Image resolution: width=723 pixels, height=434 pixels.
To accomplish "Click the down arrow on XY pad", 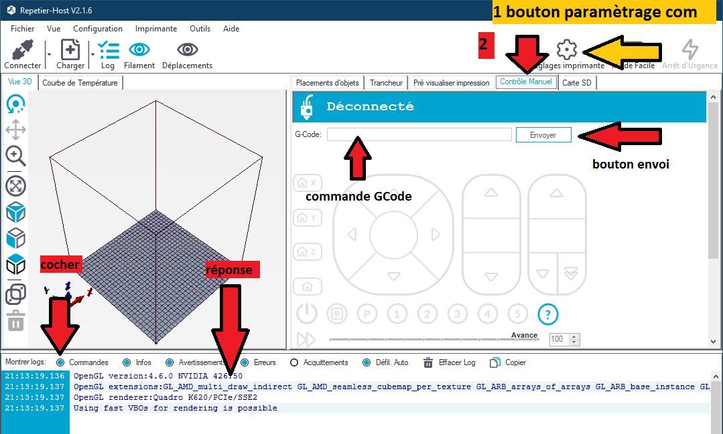I will (x=394, y=276).
